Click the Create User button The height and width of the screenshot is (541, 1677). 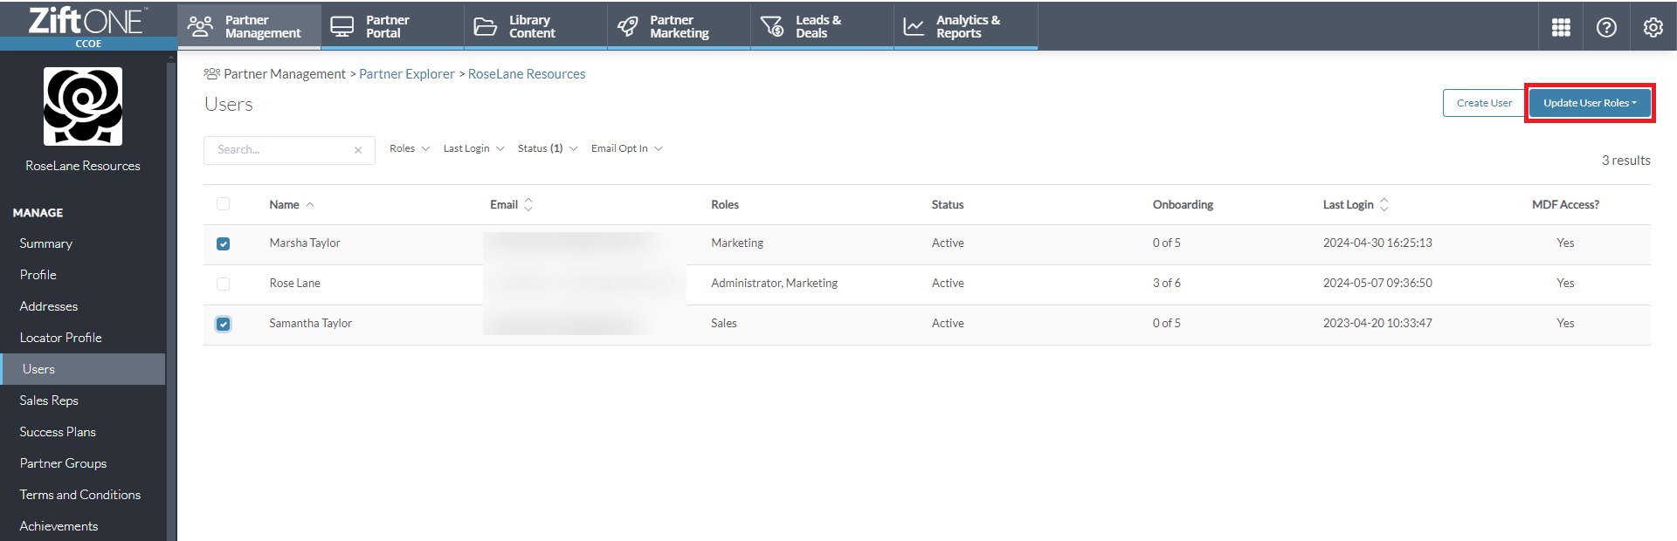1484,103
